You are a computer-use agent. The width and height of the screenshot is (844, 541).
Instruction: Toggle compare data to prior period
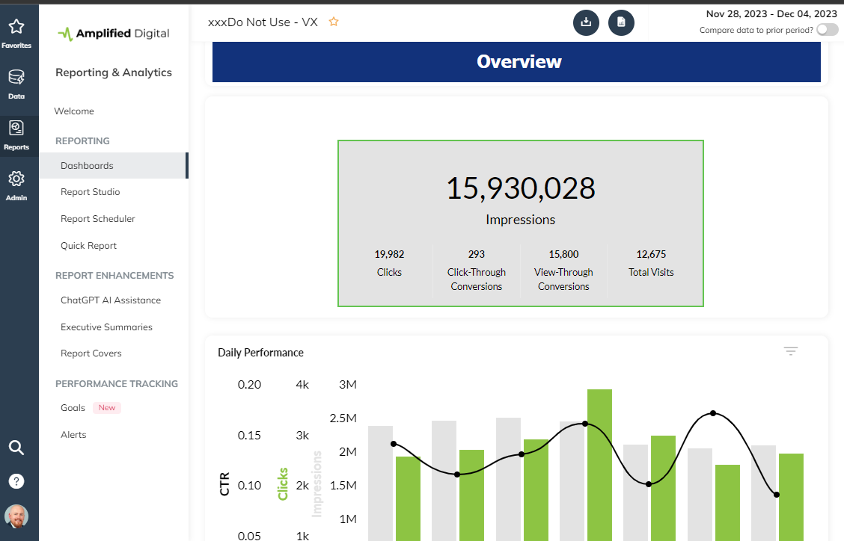click(827, 30)
